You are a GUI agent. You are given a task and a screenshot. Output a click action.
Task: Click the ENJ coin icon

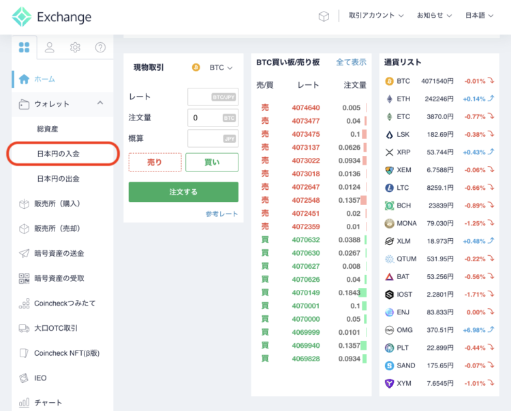point(390,312)
